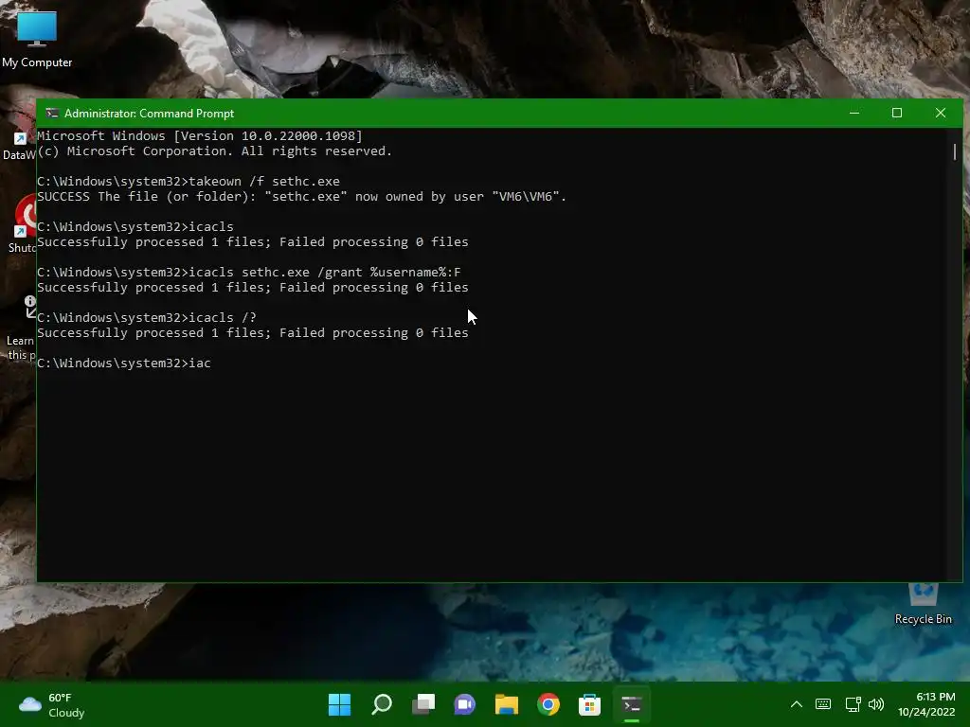Image resolution: width=970 pixels, height=727 pixels.
Task: Click the icacls /? command line
Action: [x=147, y=317]
